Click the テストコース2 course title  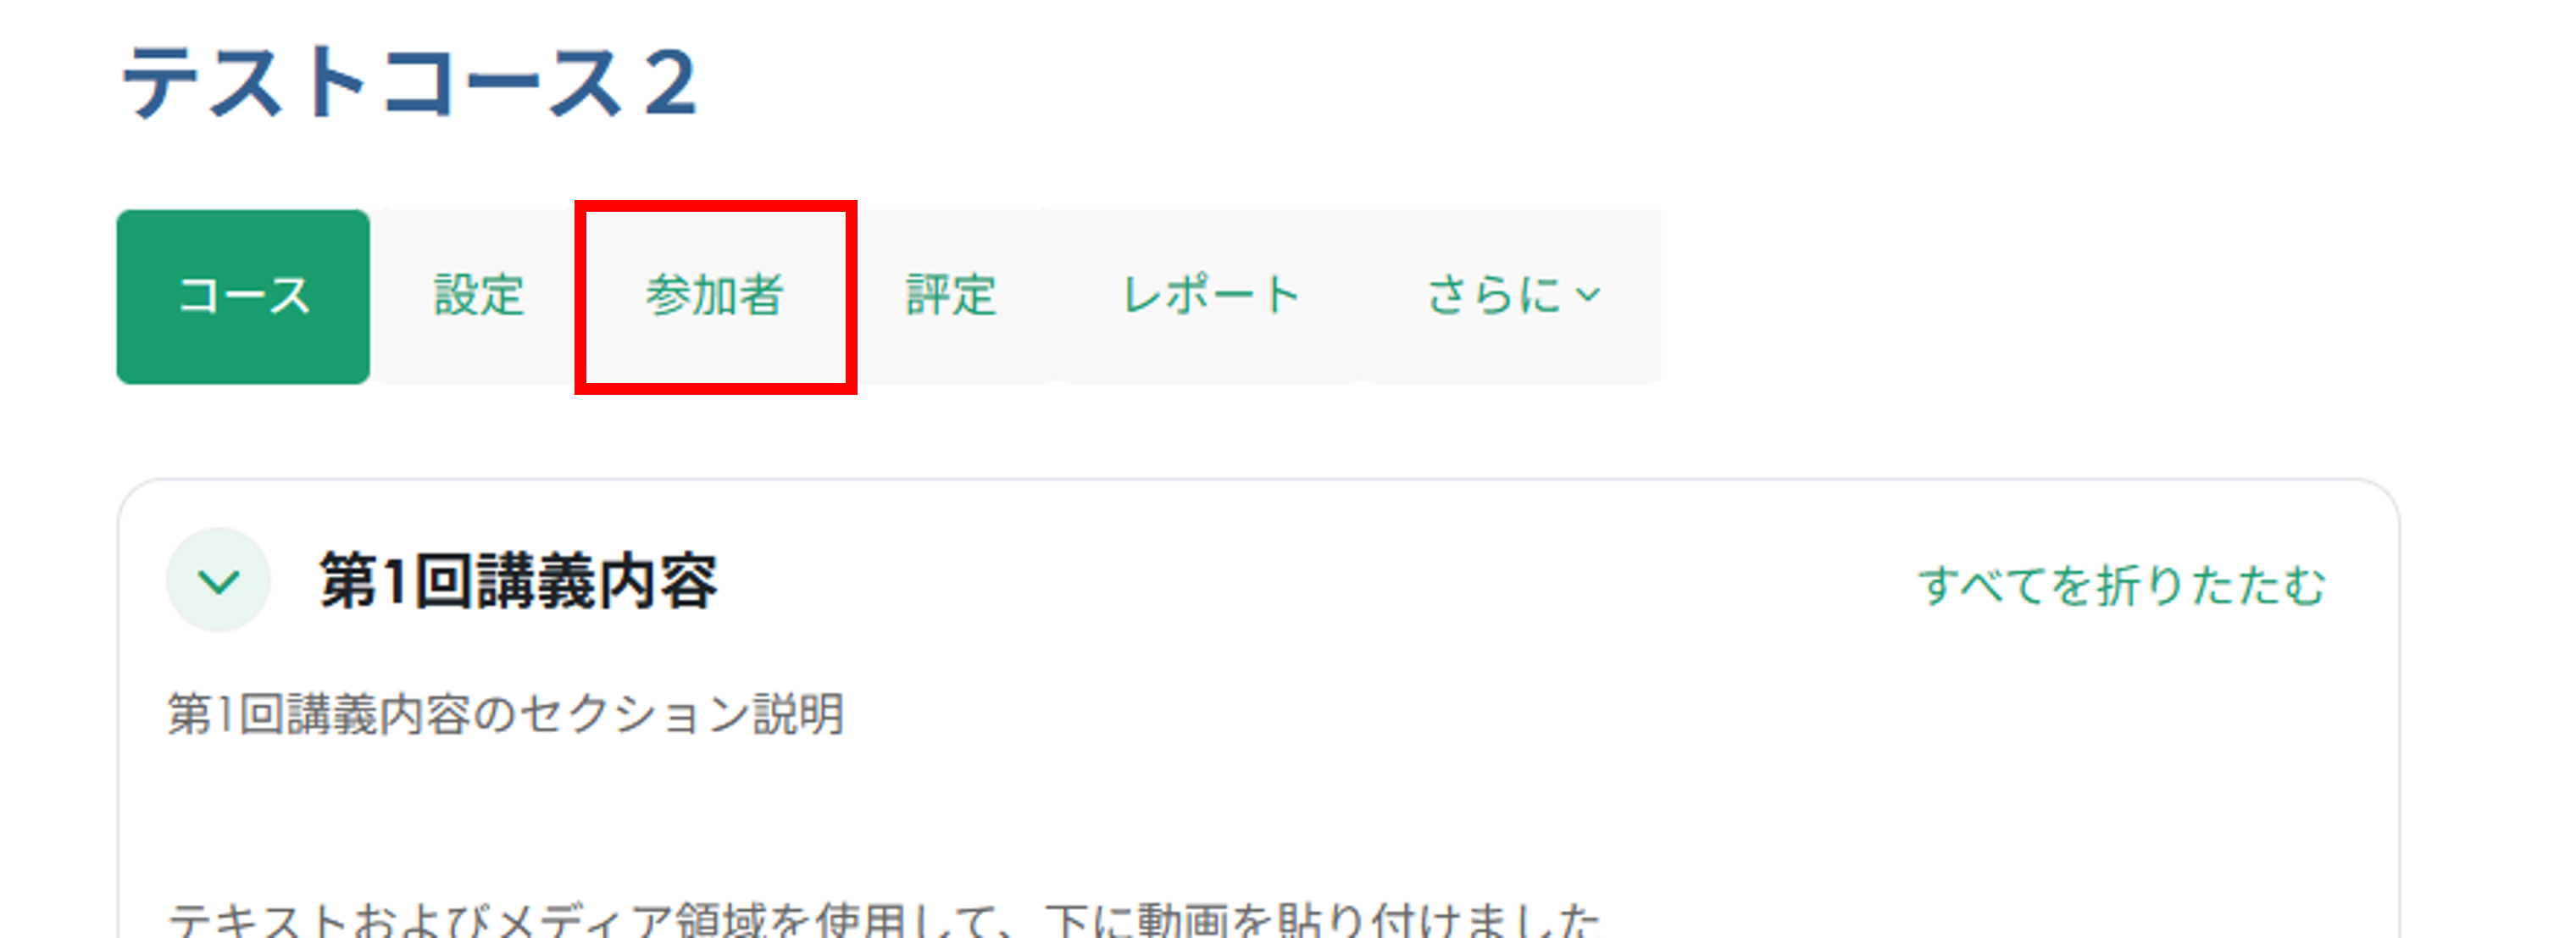coord(408,84)
